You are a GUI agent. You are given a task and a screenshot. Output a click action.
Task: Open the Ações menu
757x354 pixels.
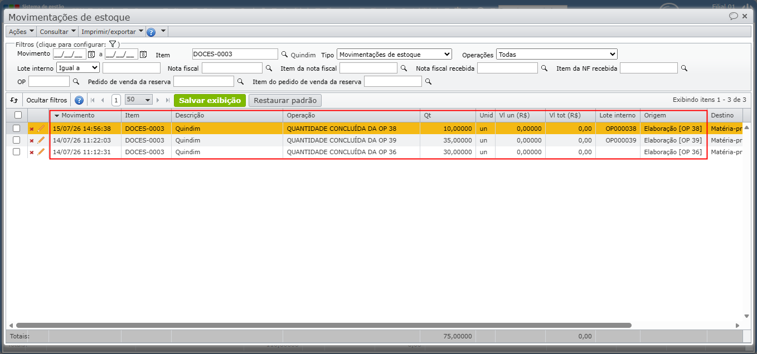coord(22,32)
